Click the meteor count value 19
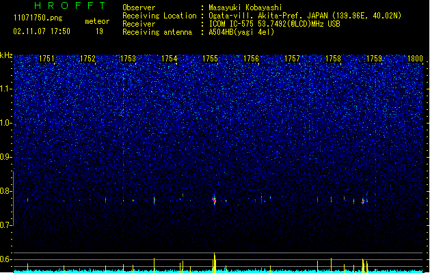The height and width of the screenshot is (273, 430). (99, 31)
